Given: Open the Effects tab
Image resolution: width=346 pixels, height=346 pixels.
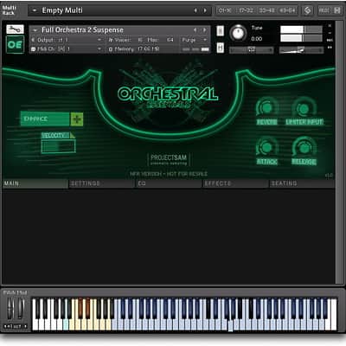Looking at the screenshot, I should 235,183.
